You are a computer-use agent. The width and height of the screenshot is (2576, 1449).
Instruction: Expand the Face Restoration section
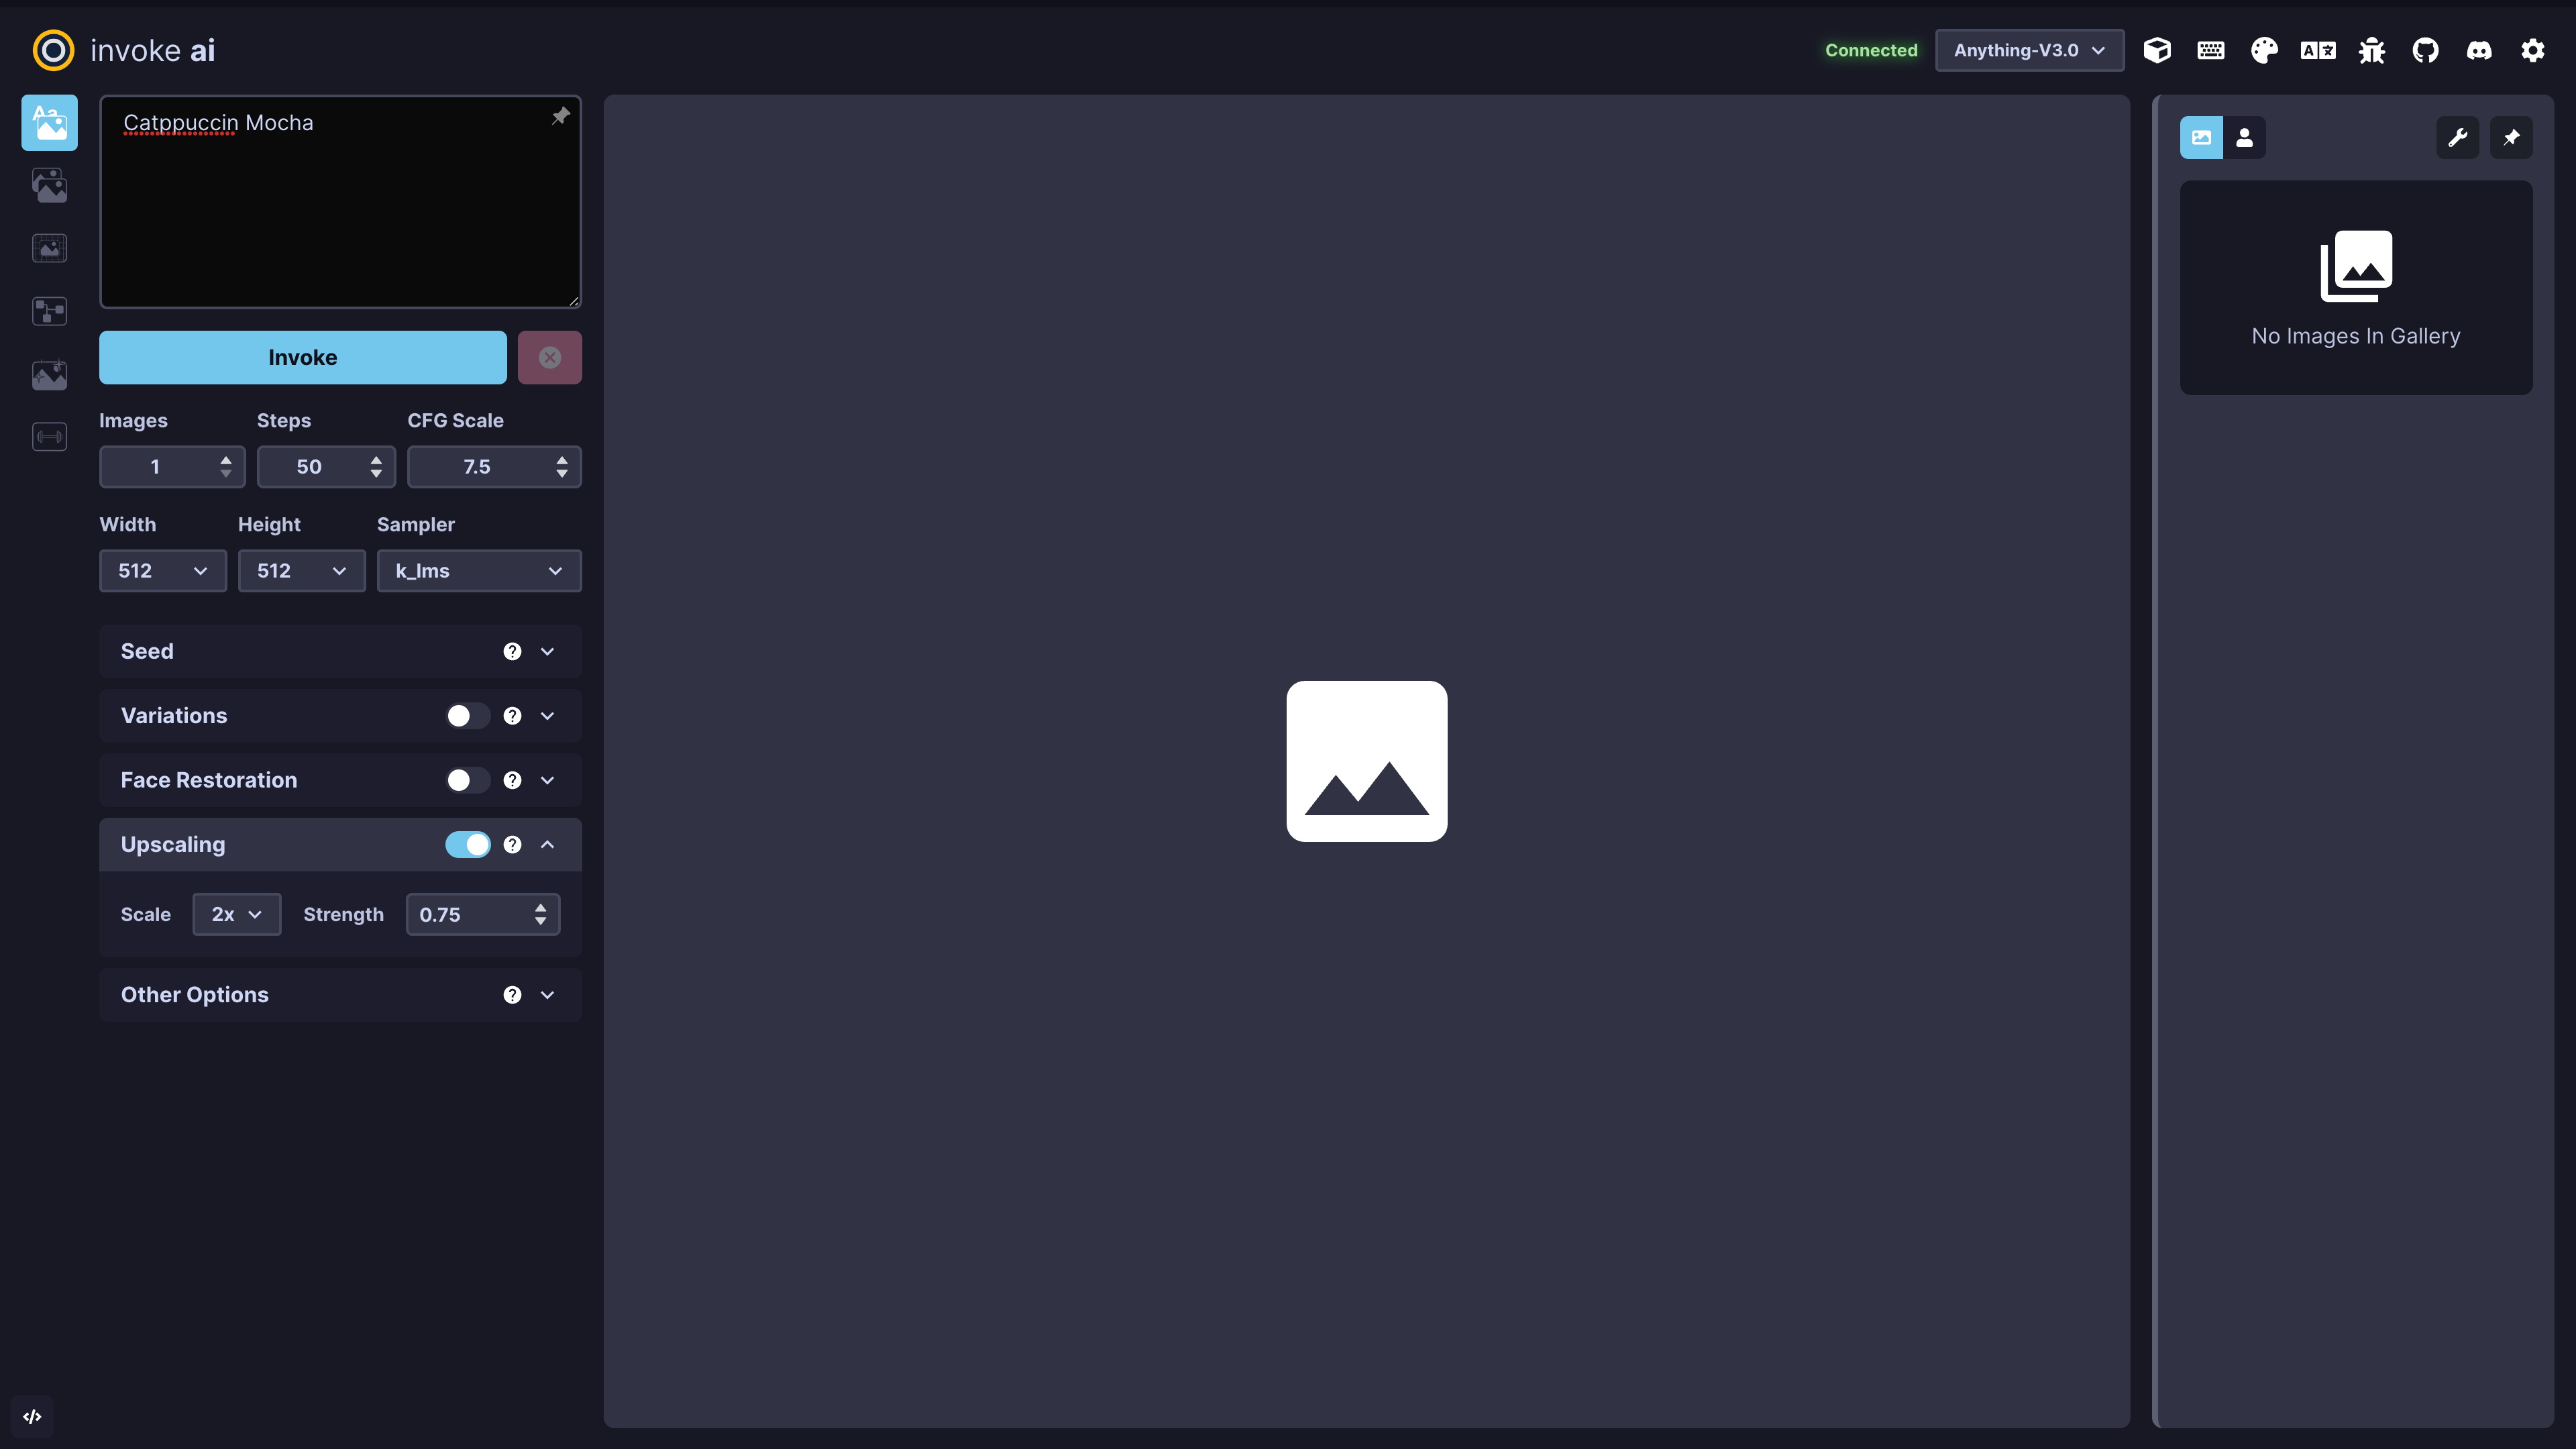pos(547,780)
